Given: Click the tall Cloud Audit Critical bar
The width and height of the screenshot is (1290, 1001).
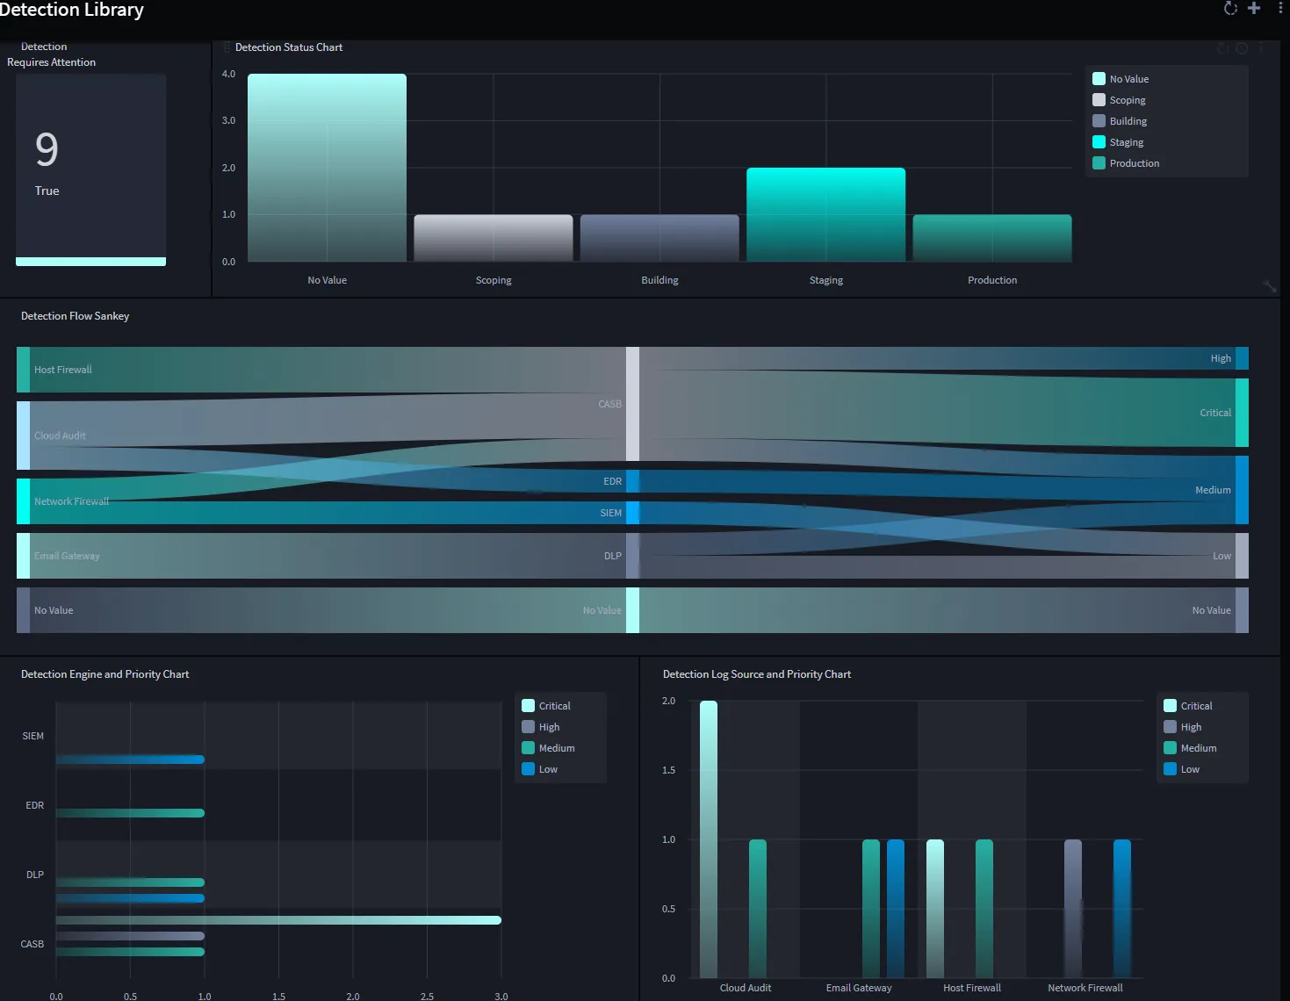Looking at the screenshot, I should coord(709,839).
